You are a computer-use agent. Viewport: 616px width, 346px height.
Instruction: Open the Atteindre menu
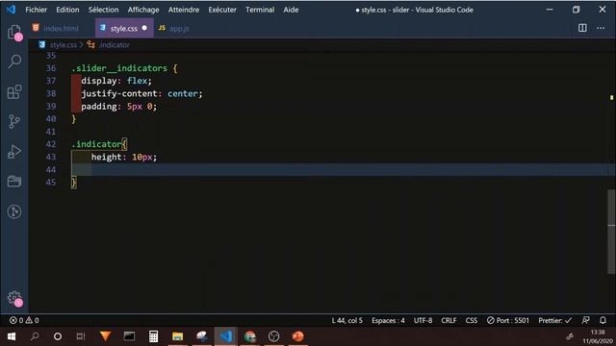184,10
